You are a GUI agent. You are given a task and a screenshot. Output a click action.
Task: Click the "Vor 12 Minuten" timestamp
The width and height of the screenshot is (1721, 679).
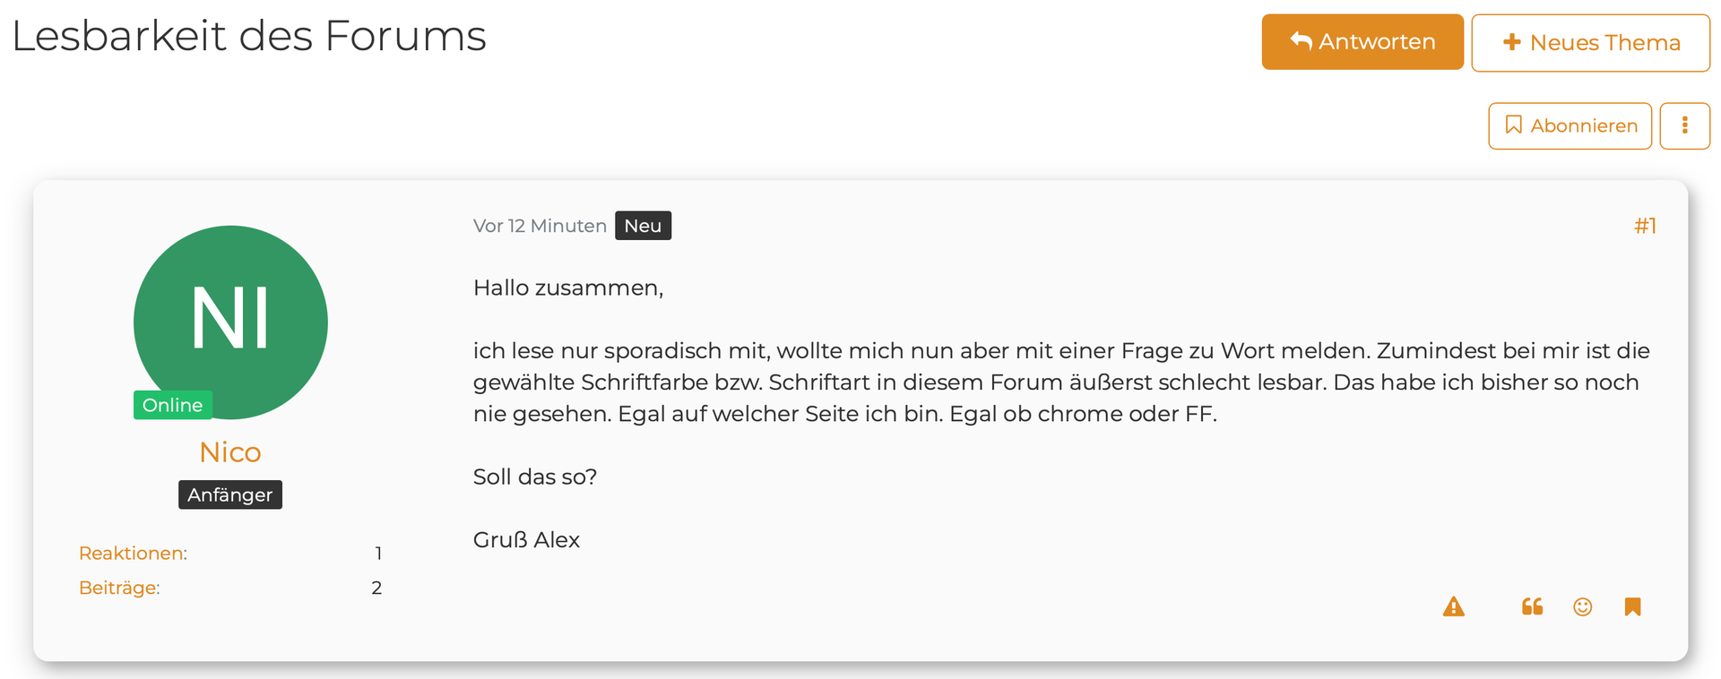(540, 226)
